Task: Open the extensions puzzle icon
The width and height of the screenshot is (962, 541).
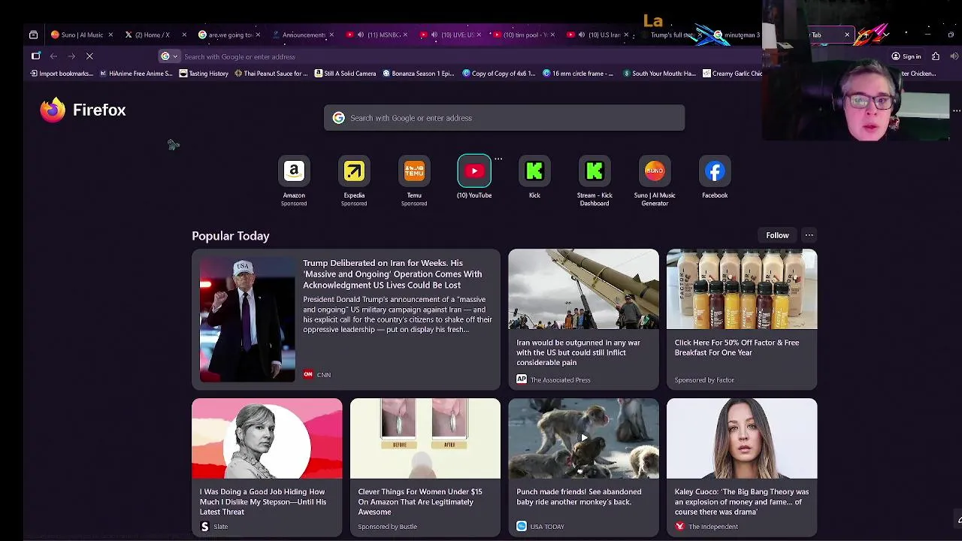Action: tap(936, 56)
